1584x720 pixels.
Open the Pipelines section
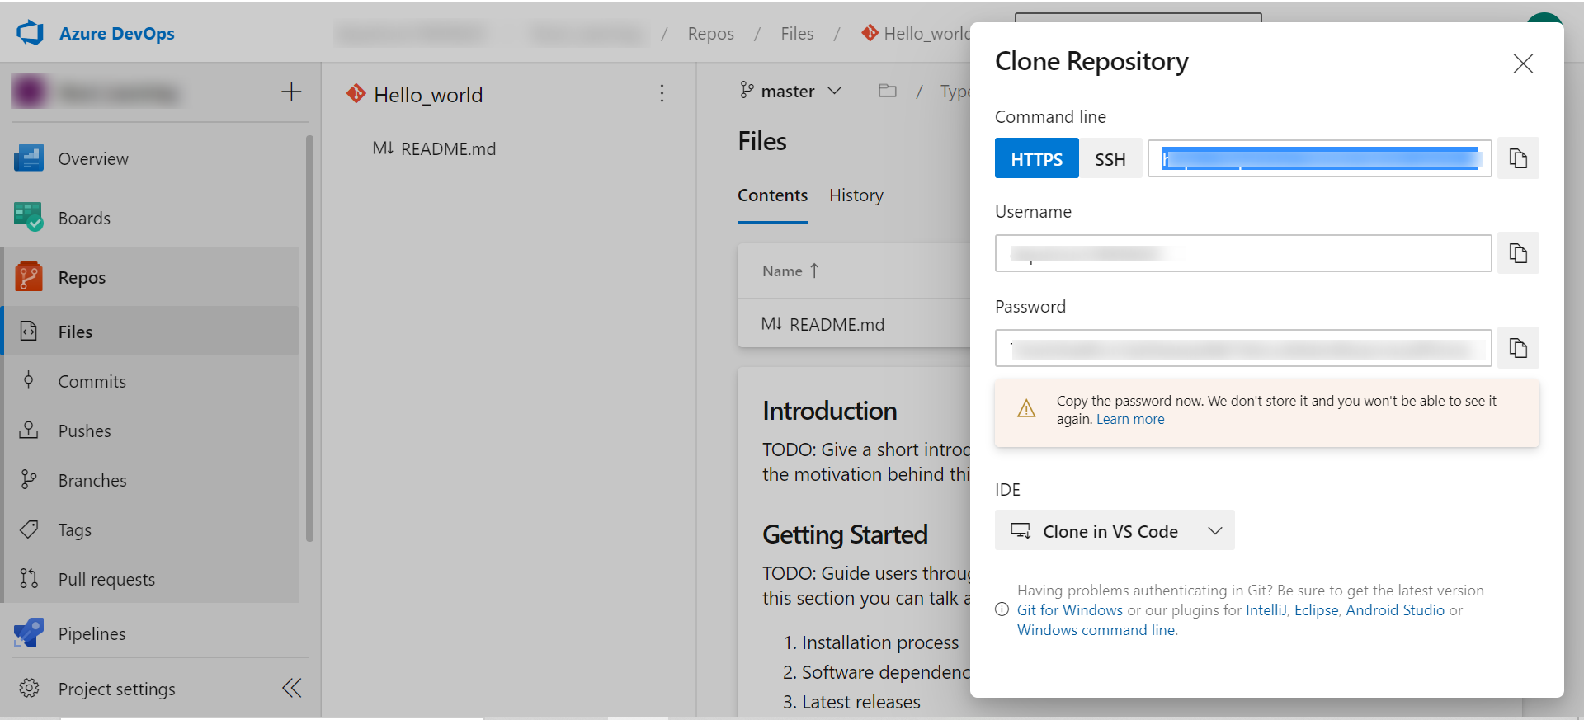tap(92, 634)
